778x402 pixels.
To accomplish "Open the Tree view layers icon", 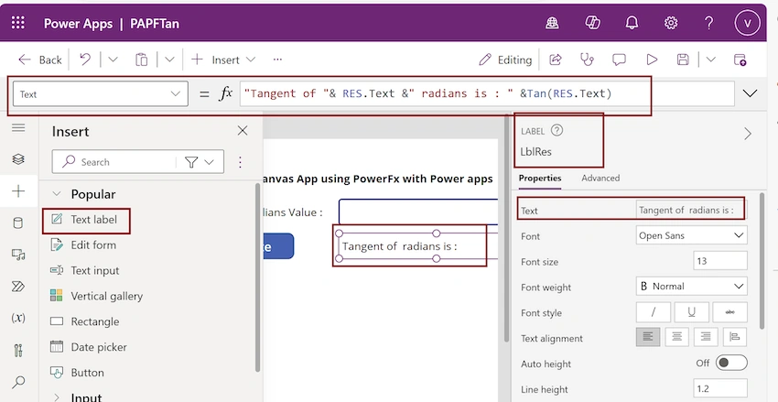I will pyautogui.click(x=18, y=158).
